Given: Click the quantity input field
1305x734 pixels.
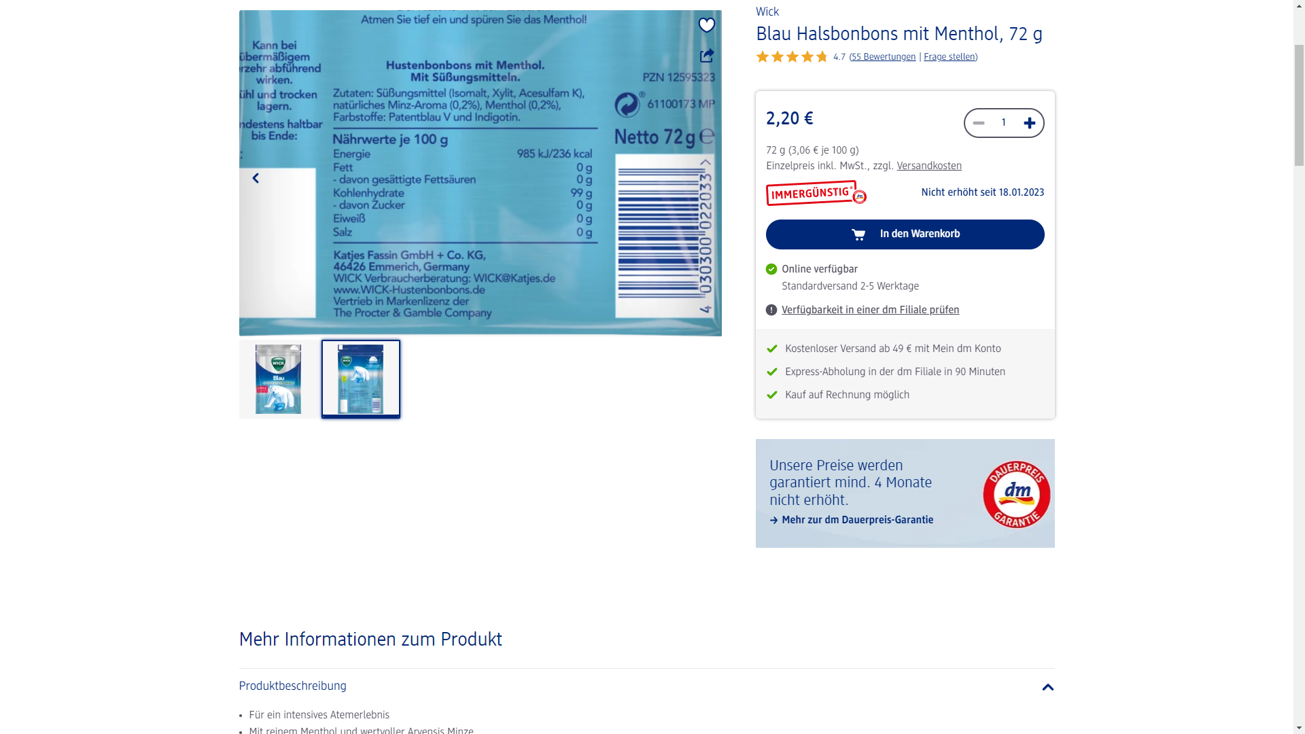Looking at the screenshot, I should pos(1004,123).
